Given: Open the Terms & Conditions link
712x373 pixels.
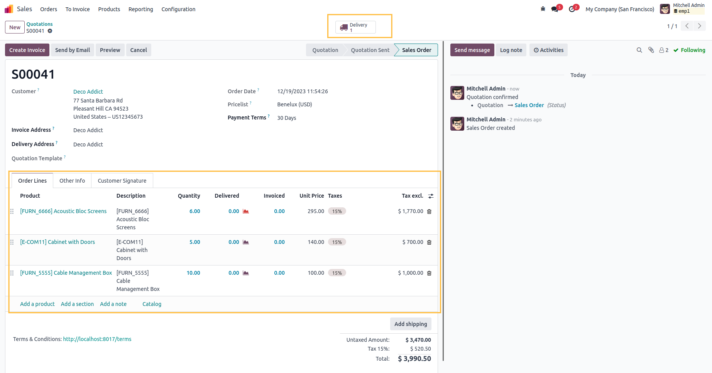Looking at the screenshot, I should coord(97,339).
